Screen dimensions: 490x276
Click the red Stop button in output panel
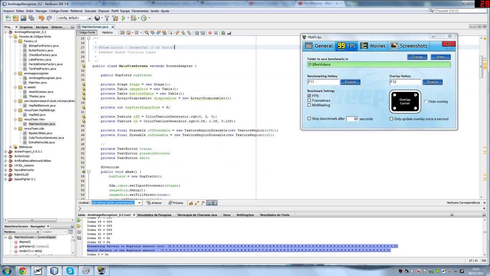tap(79, 232)
